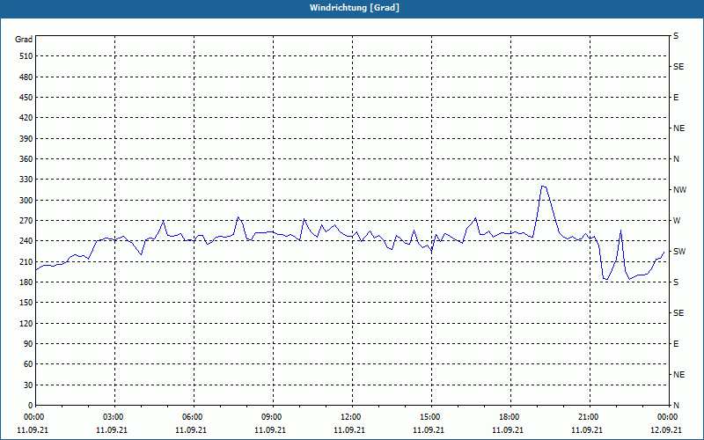Select the 11.09.21 date under 12:00
Viewport: 704px width, 440px height.
348,430
